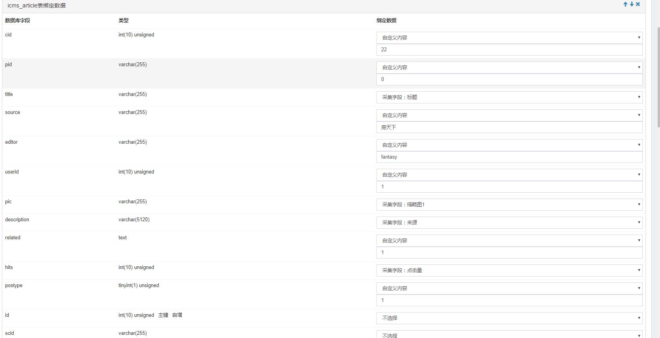660x338 pixels.
Task: Click the tinyint(1) unsigned type text
Action: coord(139,286)
